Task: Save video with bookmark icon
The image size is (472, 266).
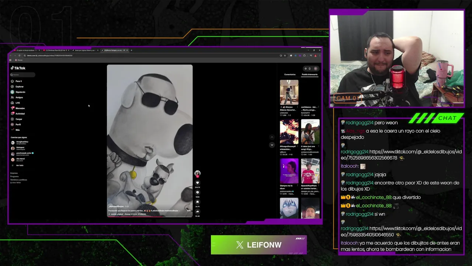Action: 197,202
